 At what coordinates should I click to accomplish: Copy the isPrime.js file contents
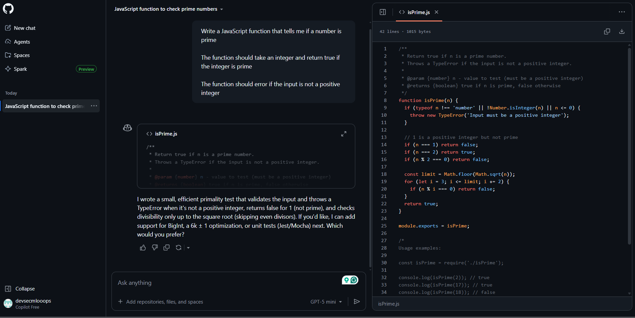pyautogui.click(x=607, y=31)
